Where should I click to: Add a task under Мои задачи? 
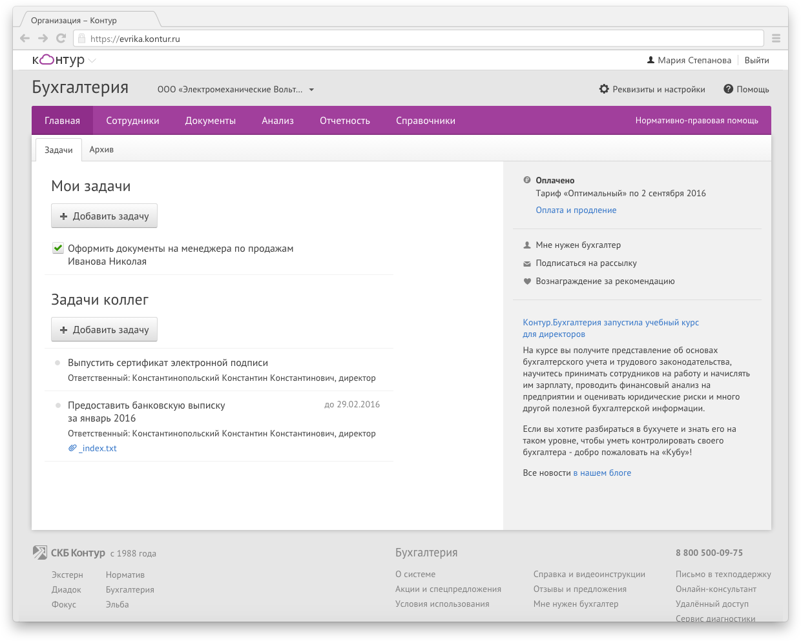(x=104, y=216)
